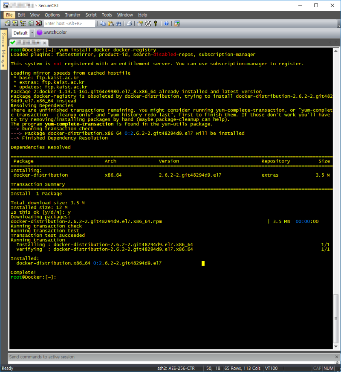
Task: Click the Print icon
Action: point(129,24)
